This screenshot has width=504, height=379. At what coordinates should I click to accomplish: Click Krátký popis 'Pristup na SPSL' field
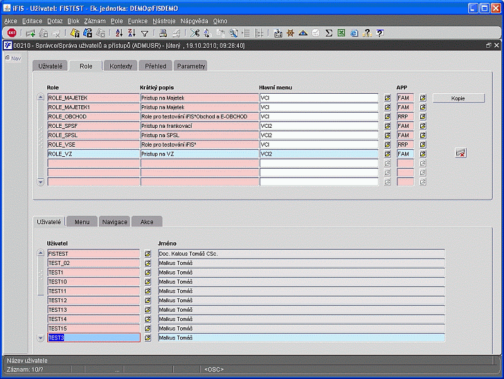(199, 135)
